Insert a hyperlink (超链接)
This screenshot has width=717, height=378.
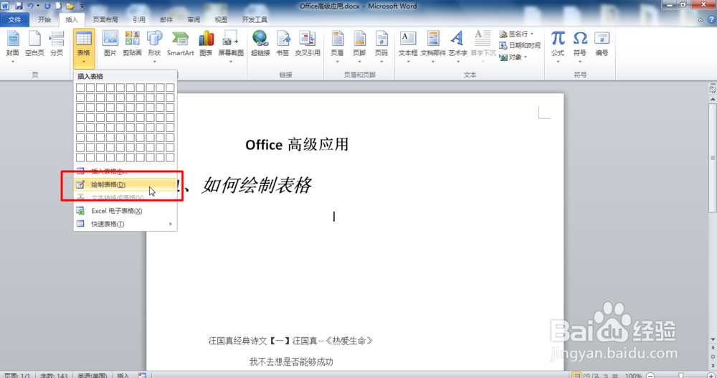pyautogui.click(x=260, y=44)
